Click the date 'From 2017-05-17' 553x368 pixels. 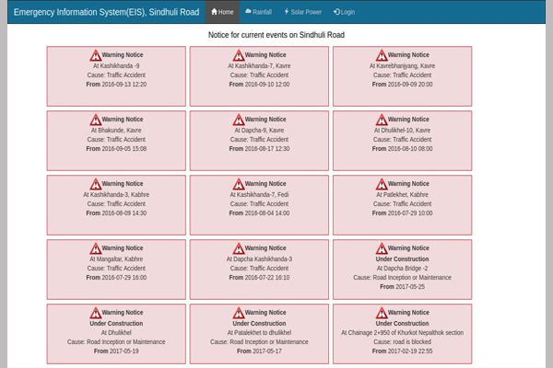259,351
